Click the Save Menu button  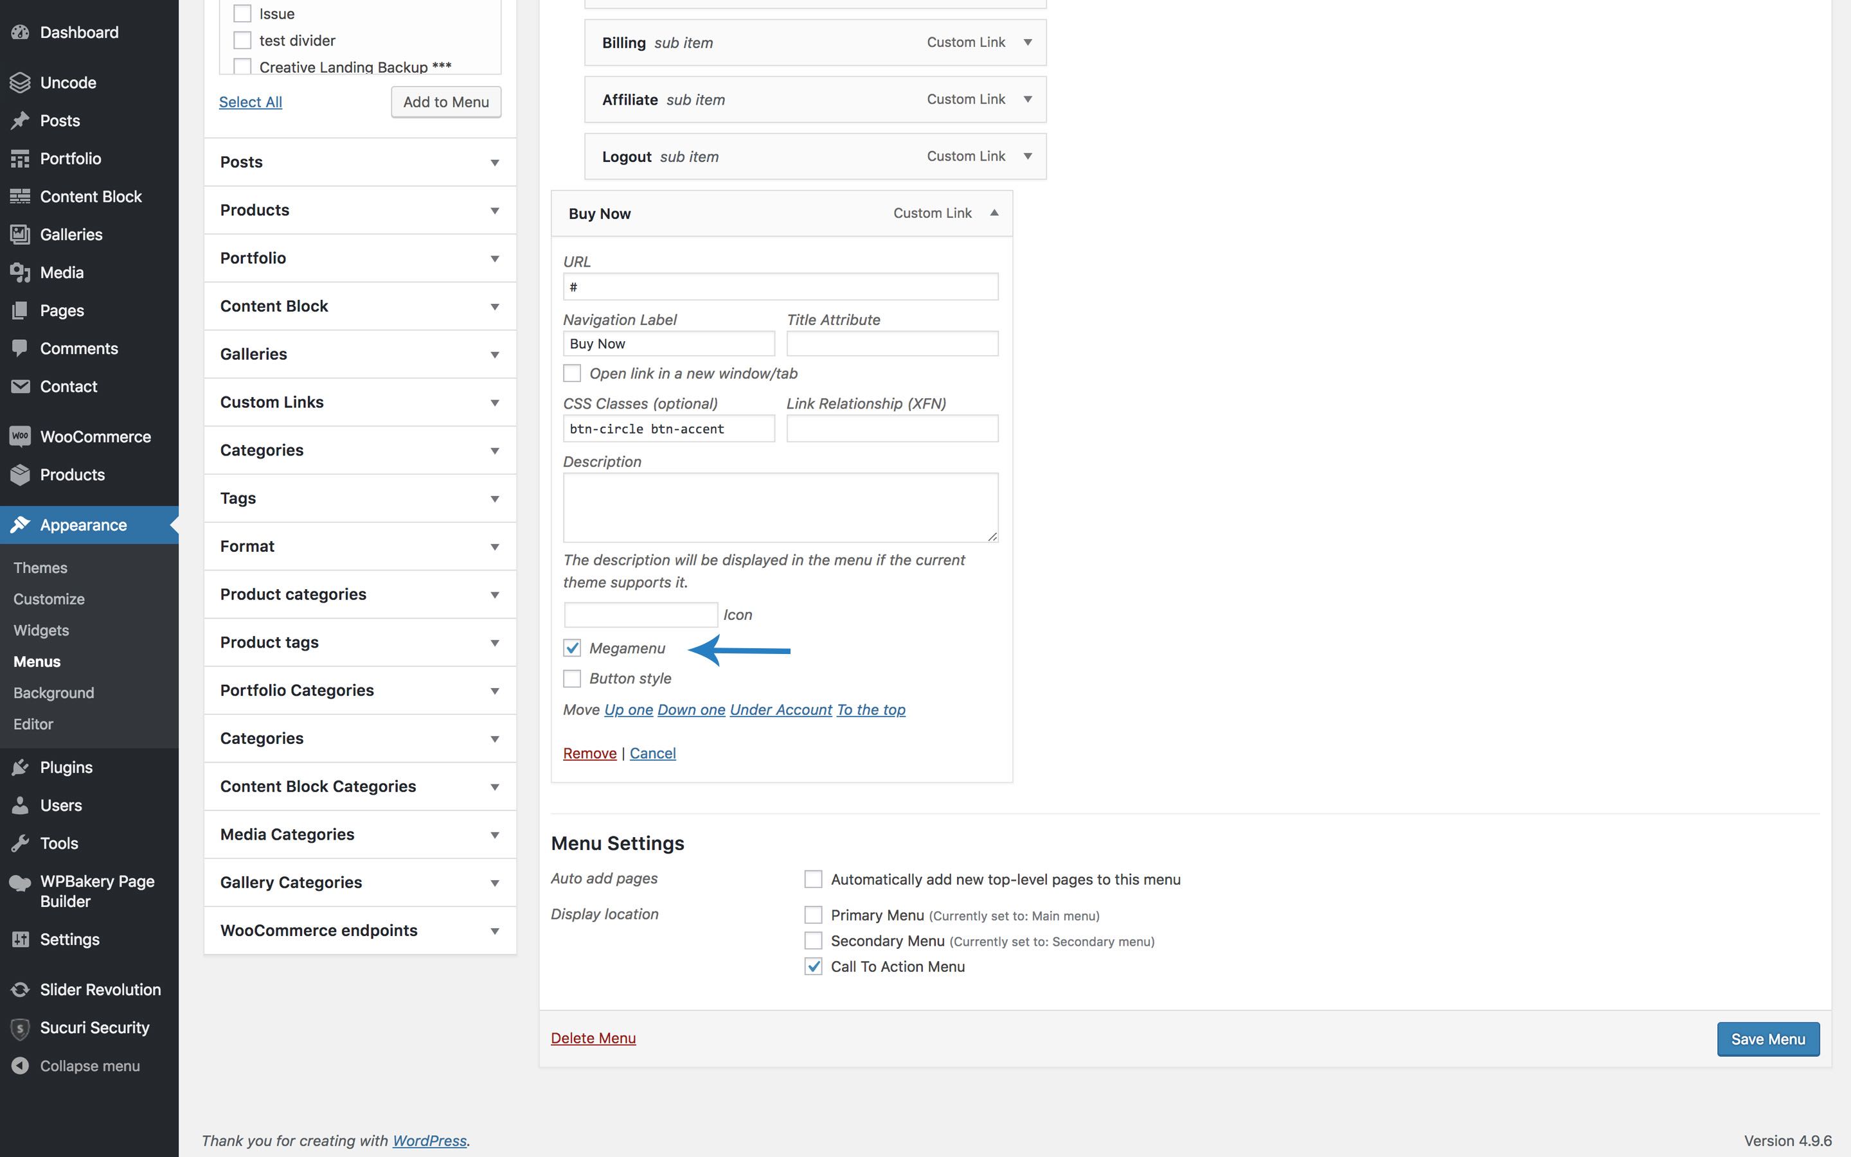click(x=1767, y=1039)
